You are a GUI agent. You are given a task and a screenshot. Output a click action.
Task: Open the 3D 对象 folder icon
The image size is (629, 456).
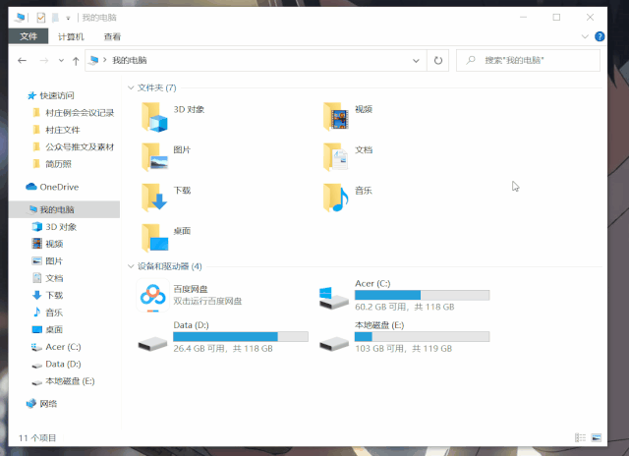[x=154, y=117]
